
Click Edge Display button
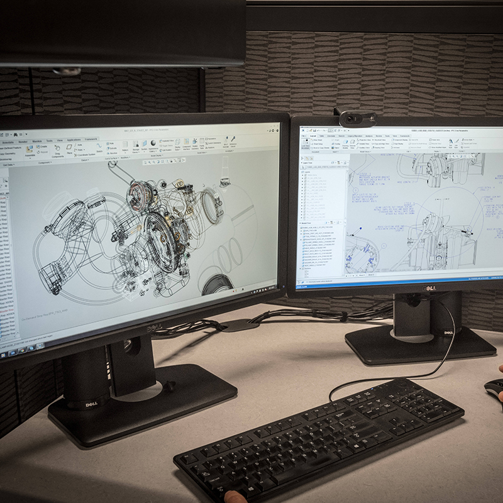(x=398, y=144)
